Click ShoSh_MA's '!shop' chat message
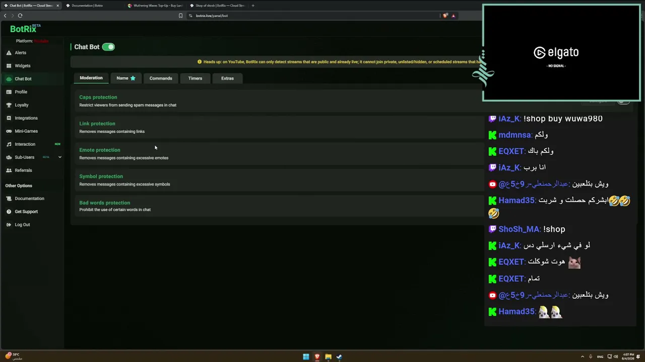This screenshot has width=645, height=362. pos(554,229)
